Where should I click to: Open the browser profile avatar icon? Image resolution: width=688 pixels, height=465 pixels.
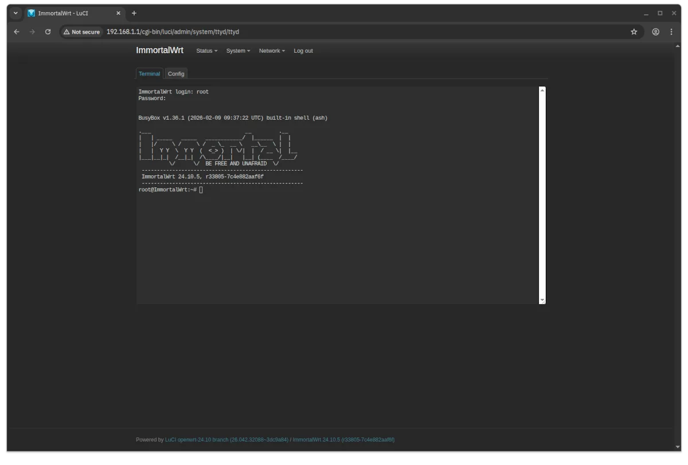point(655,31)
